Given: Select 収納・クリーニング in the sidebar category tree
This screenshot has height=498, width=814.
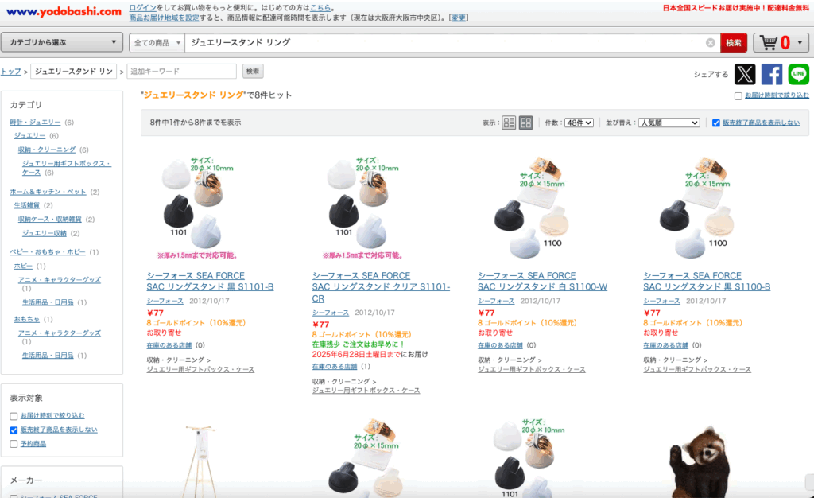Looking at the screenshot, I should point(47,150).
